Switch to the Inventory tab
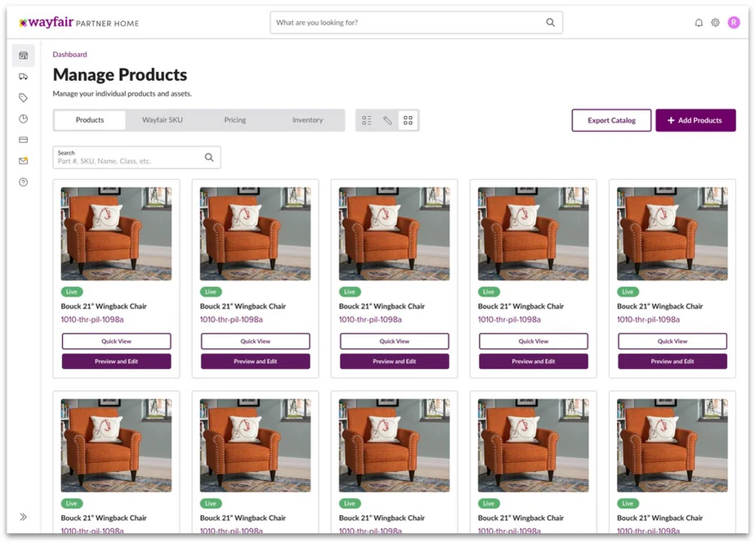Screen dimensions: 755x543 click(x=308, y=120)
